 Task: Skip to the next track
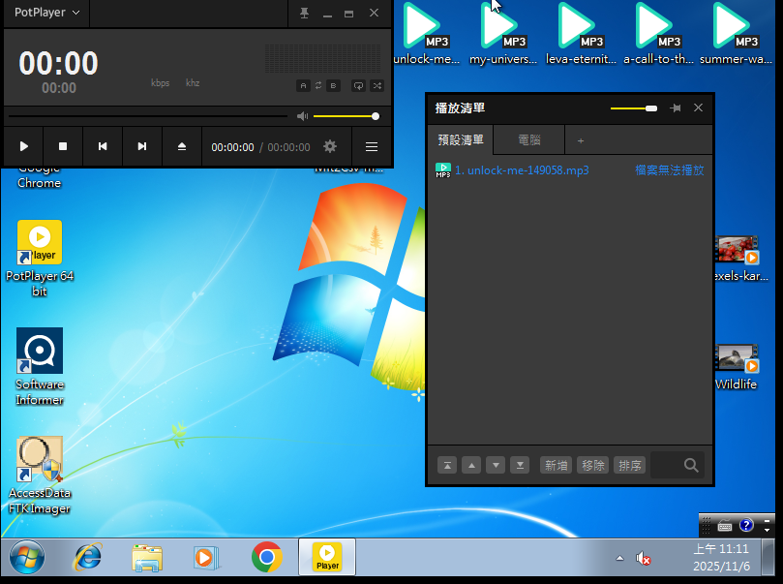click(142, 146)
